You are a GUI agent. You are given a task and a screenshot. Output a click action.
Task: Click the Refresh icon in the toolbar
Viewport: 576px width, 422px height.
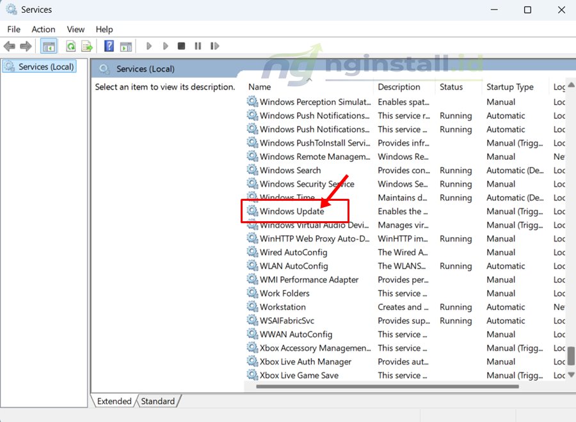(x=70, y=45)
